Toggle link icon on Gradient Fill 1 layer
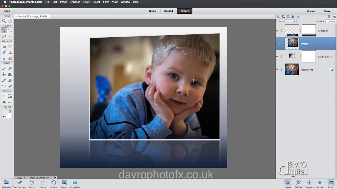The width and height of the screenshot is (337, 189). click(x=281, y=56)
